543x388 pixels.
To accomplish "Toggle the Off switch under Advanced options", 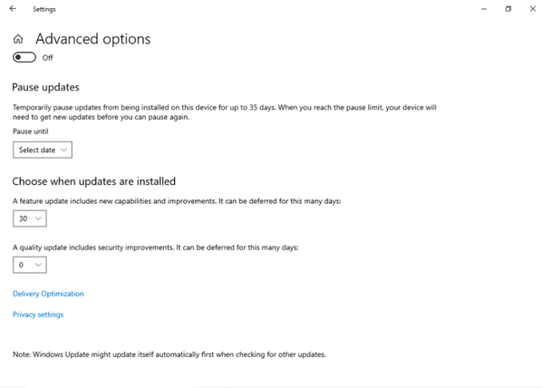I will click(x=24, y=57).
